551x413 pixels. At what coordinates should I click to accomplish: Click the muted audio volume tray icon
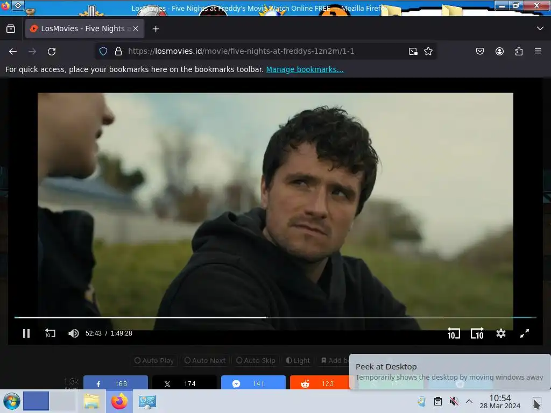point(454,401)
